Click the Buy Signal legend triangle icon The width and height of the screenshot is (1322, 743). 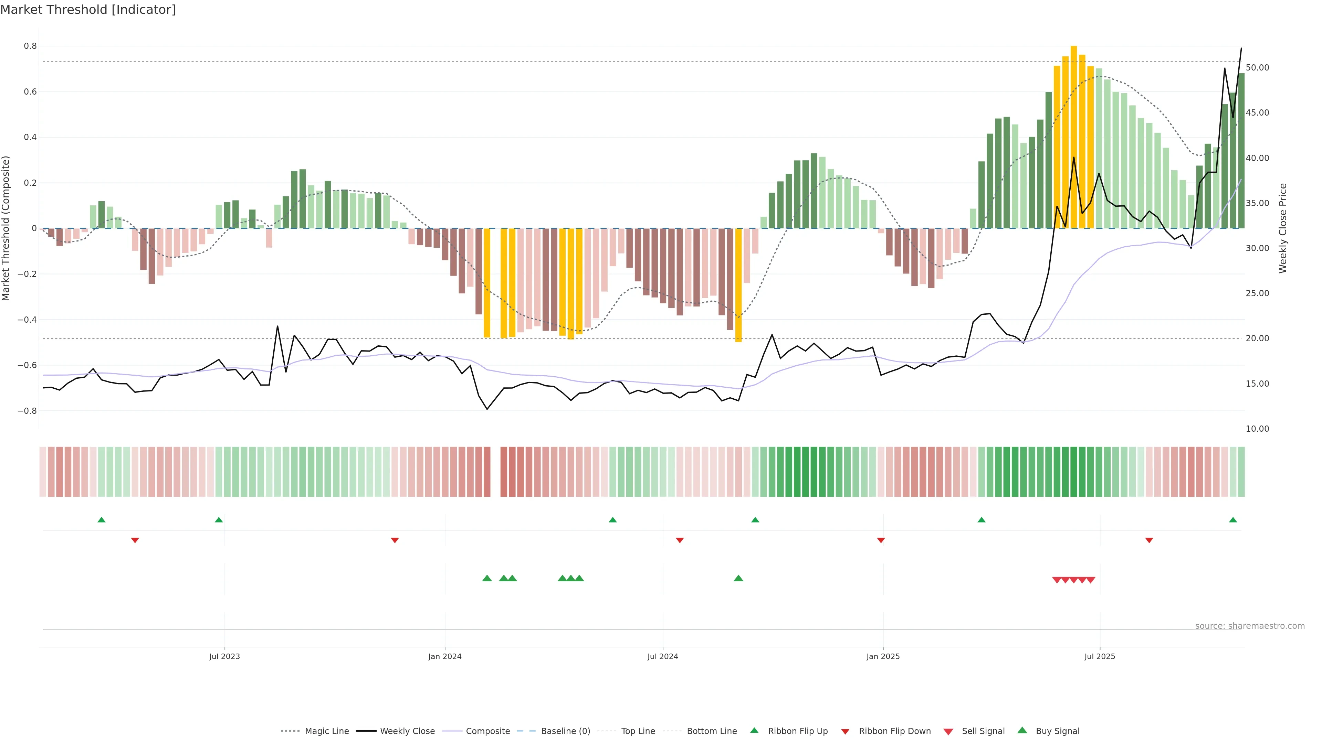pyautogui.click(x=1022, y=730)
